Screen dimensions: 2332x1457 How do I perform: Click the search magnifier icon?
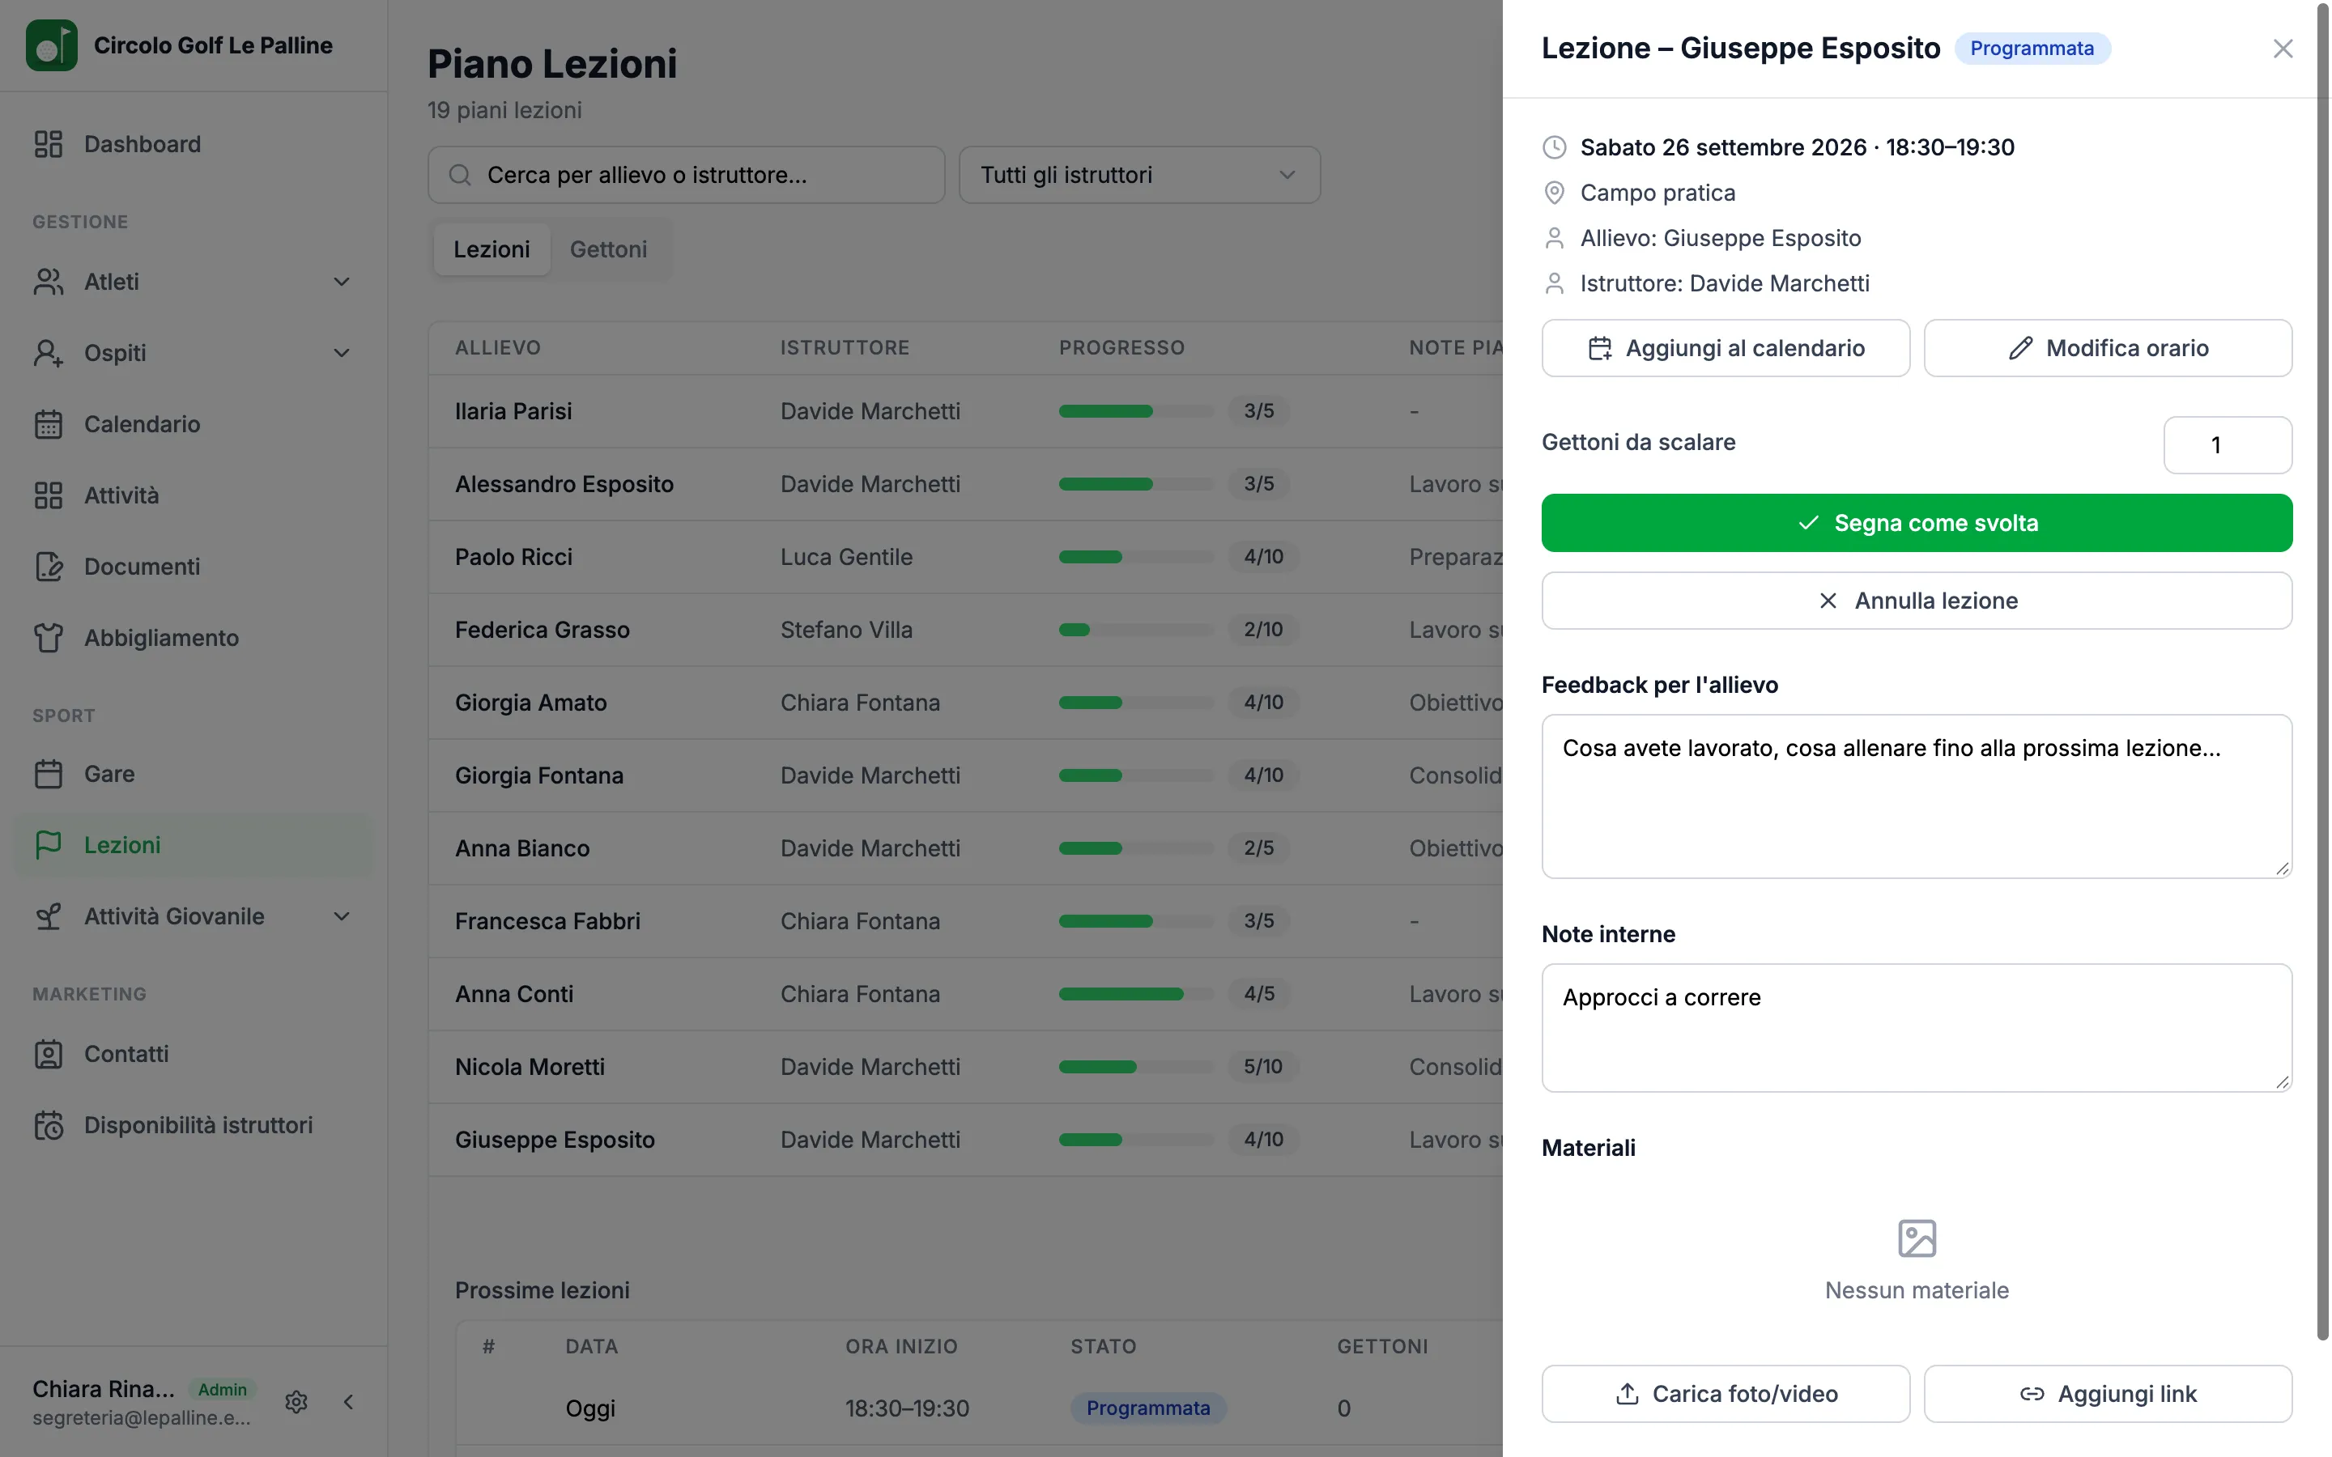pyautogui.click(x=460, y=176)
